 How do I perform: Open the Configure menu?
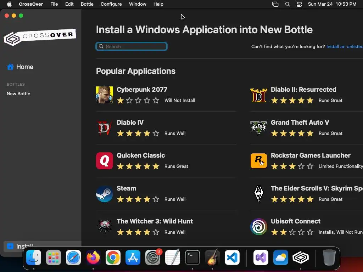click(x=111, y=4)
